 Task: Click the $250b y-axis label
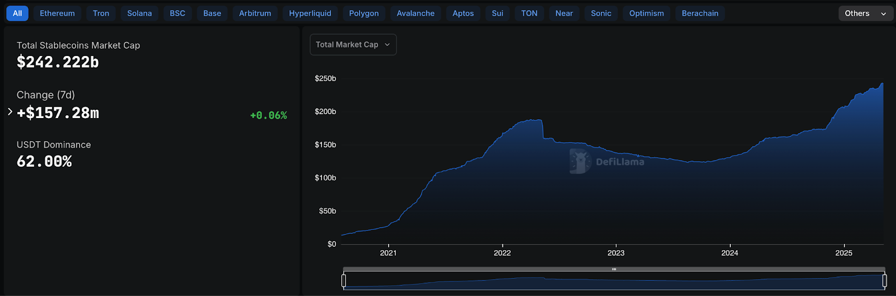tap(325, 78)
